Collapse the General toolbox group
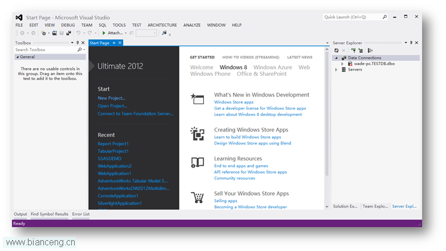Viewport: 446px width, 251px height. point(17,57)
